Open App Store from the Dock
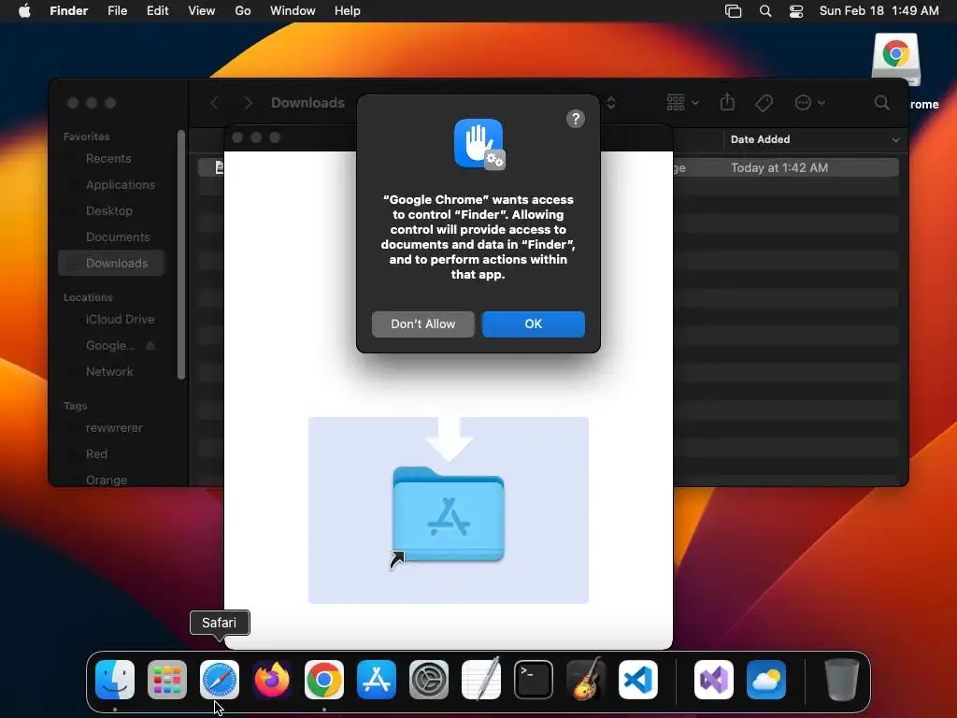The width and height of the screenshot is (957, 718). click(x=377, y=680)
